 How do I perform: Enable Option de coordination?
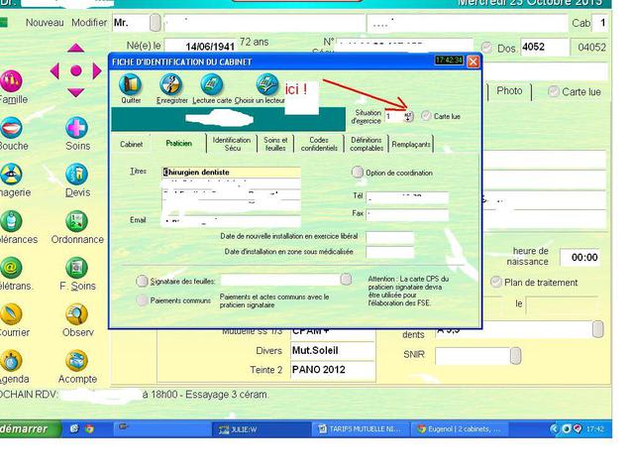358,173
